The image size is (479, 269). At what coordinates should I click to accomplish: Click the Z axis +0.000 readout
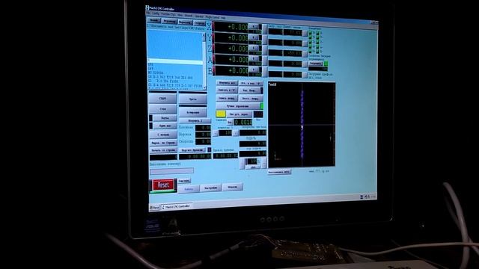click(x=231, y=49)
